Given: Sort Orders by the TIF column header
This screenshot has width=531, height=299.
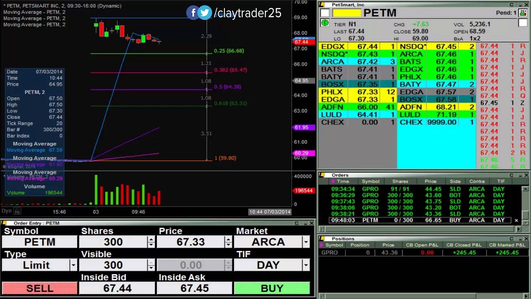Looking at the screenshot, I should (501, 181).
